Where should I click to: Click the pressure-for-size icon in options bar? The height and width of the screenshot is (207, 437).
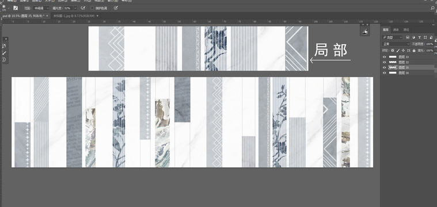tap(116, 8)
